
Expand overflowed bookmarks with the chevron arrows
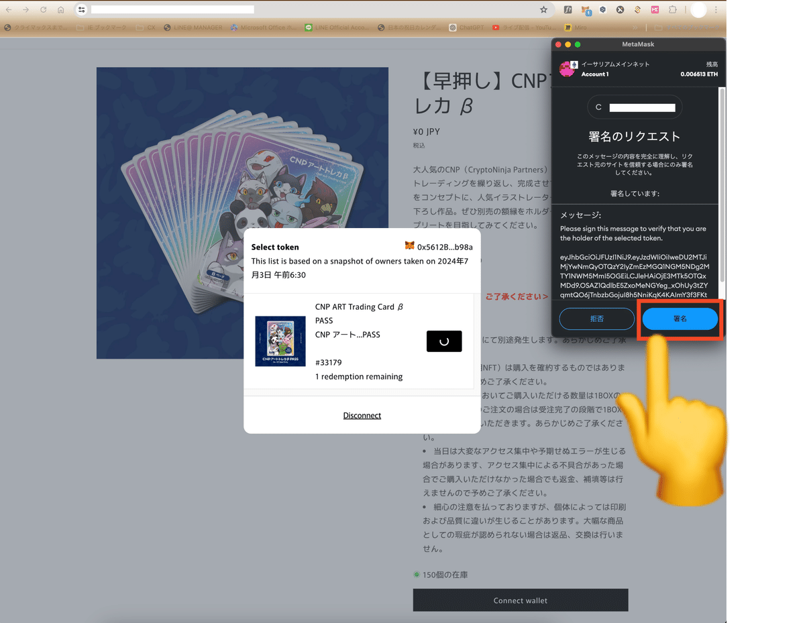[635, 27]
